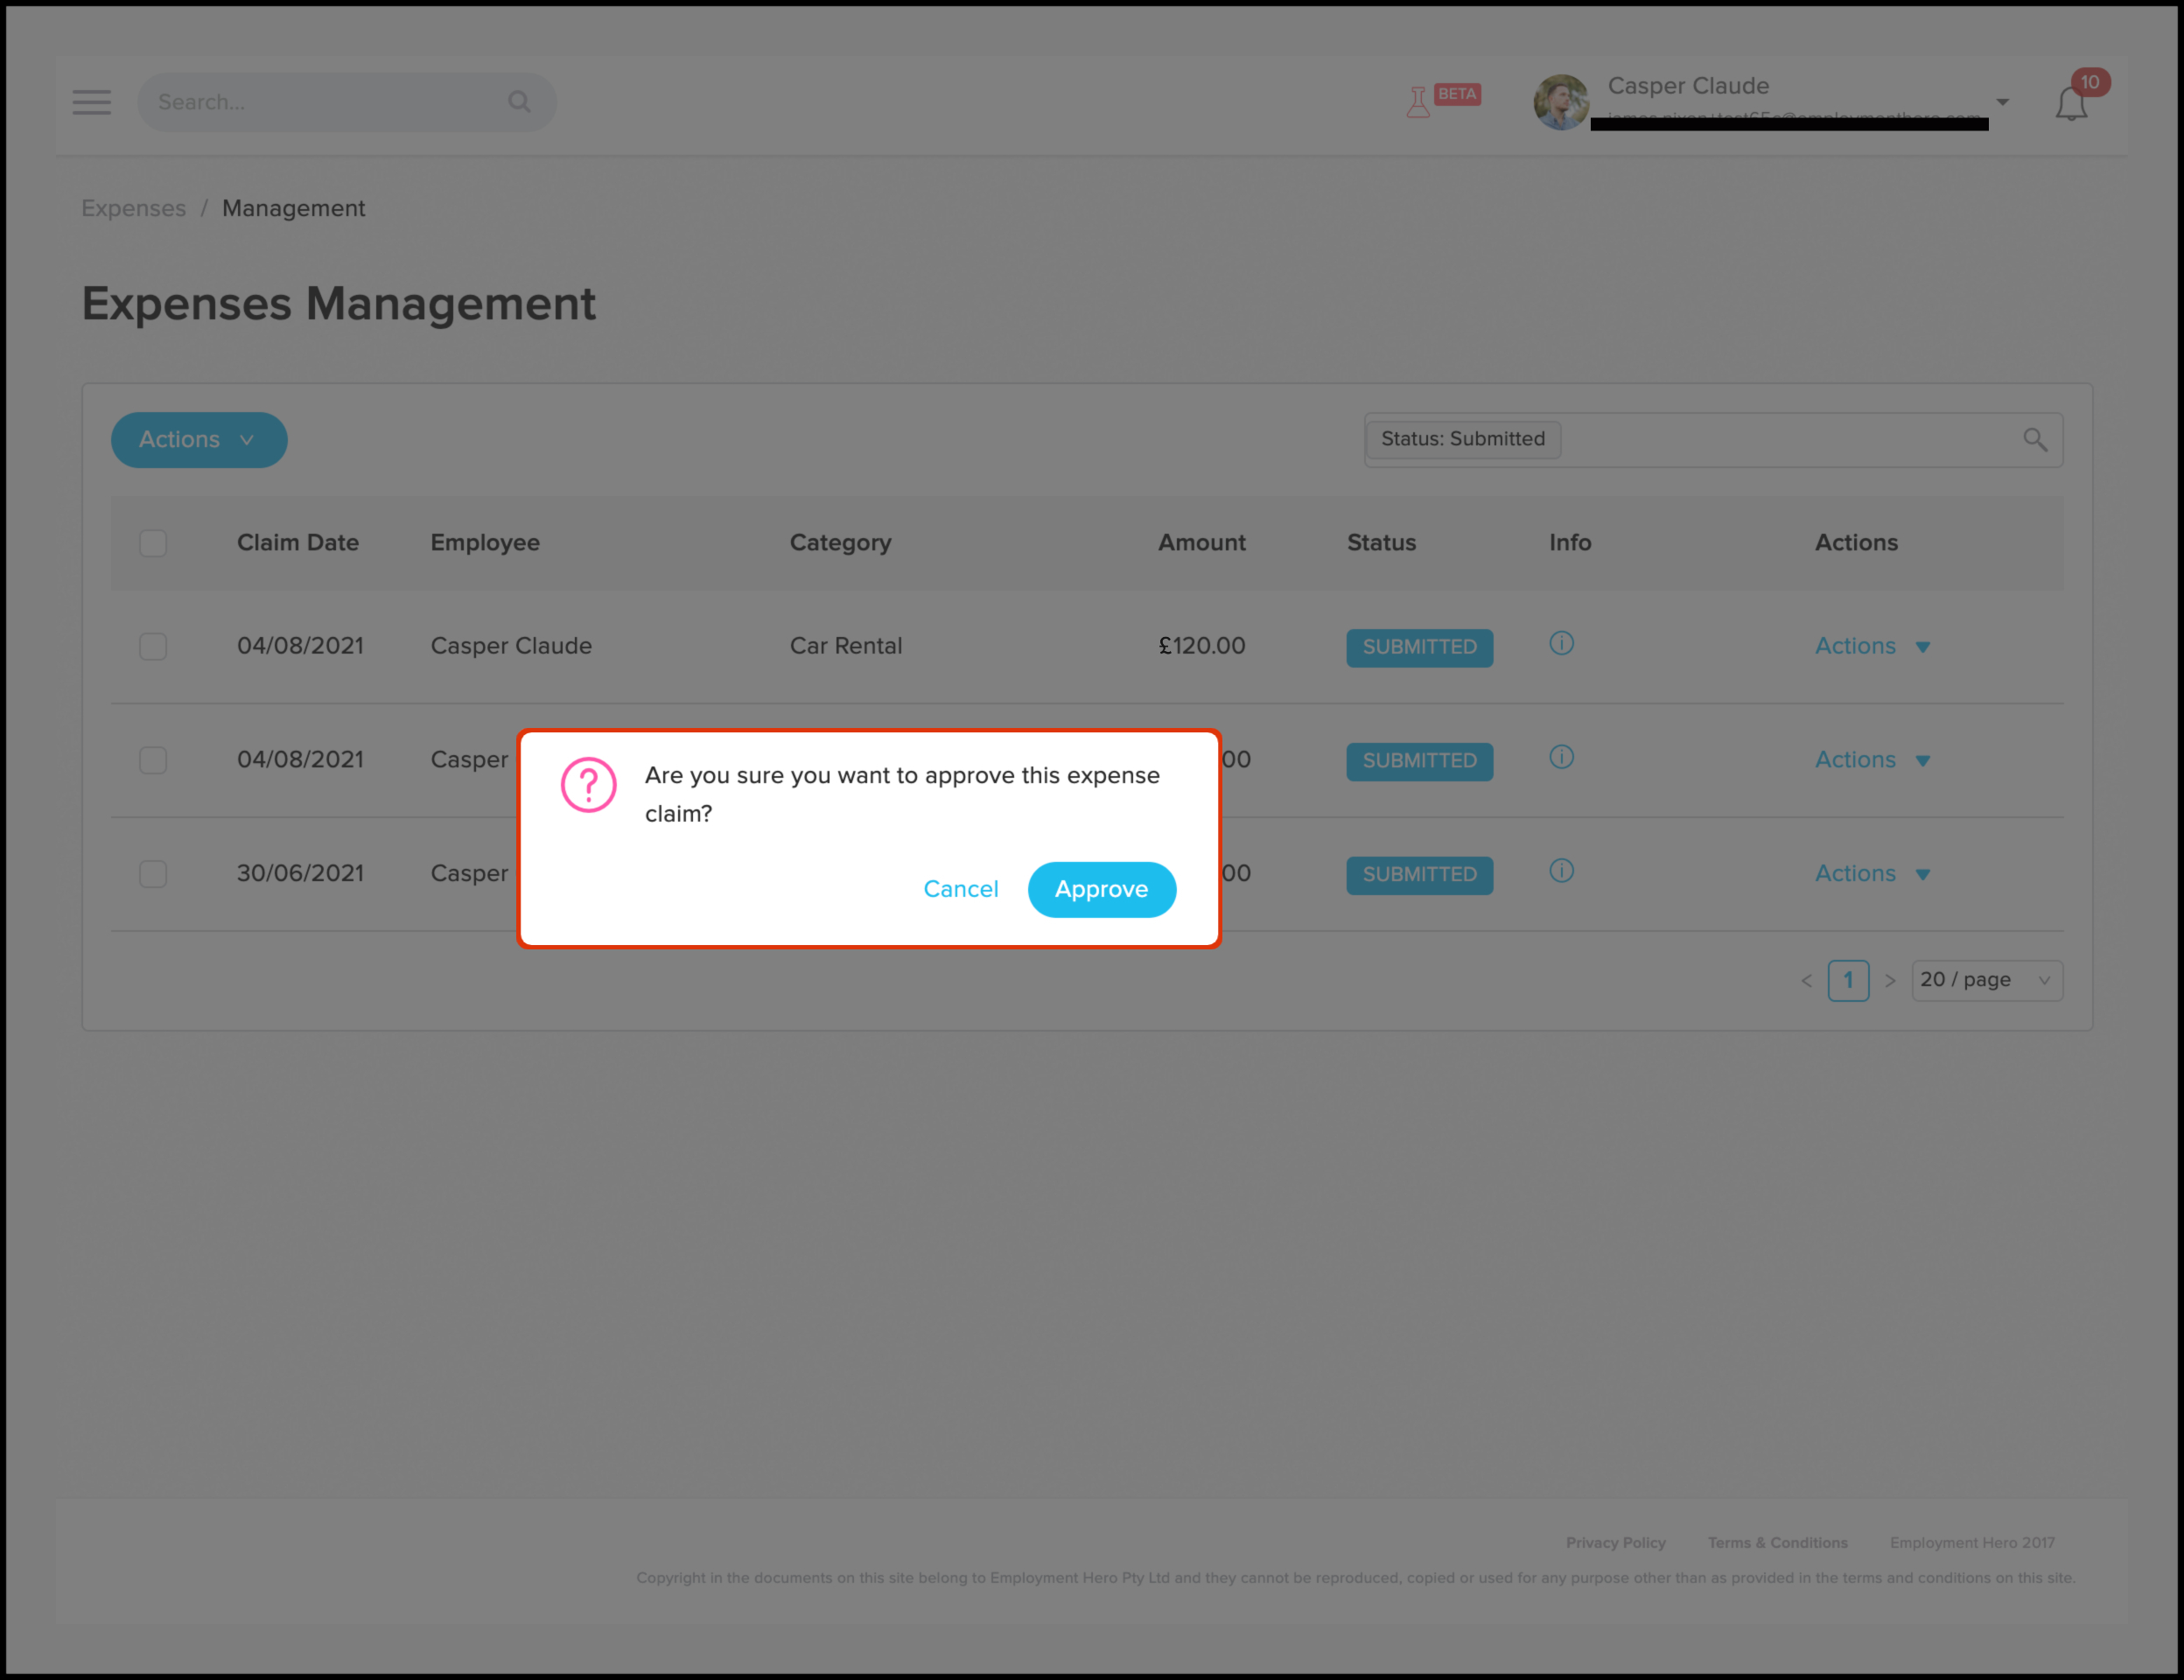The width and height of the screenshot is (2184, 1680).
Task: Tick the select-all checkbox in table header
Action: coord(153,543)
